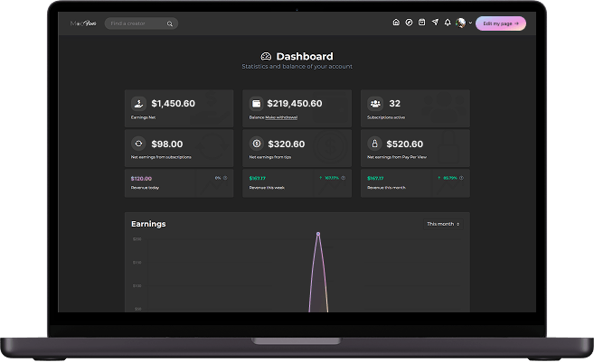The height and width of the screenshot is (362, 594).
Task: Go to the home icon in navbar
Action: 396,23
